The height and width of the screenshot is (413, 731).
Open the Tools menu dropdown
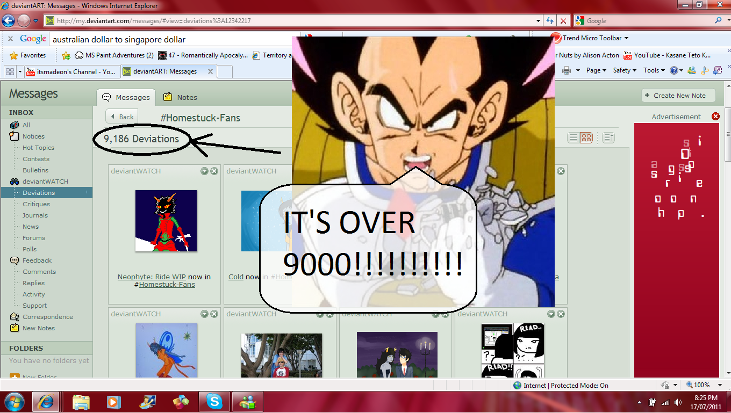point(654,70)
